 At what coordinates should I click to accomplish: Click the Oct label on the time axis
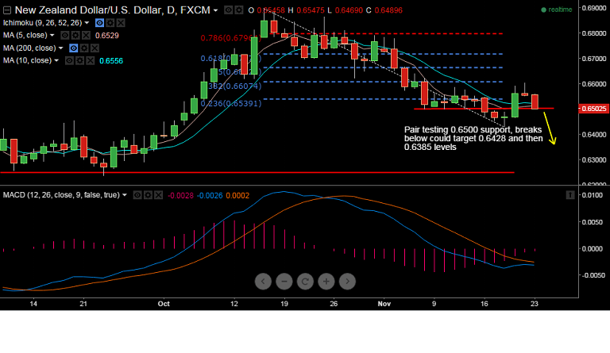click(x=164, y=304)
